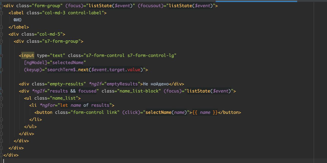Click the "form-control link" class value
This screenshot has height=163, width=327.
pyautogui.click(x=95, y=112)
